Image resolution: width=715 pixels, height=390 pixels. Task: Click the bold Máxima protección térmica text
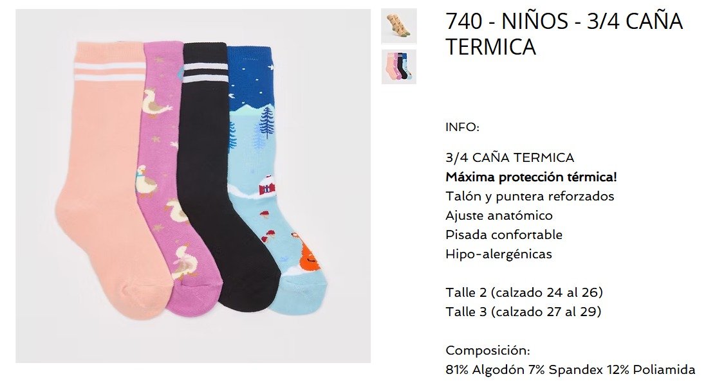(531, 177)
